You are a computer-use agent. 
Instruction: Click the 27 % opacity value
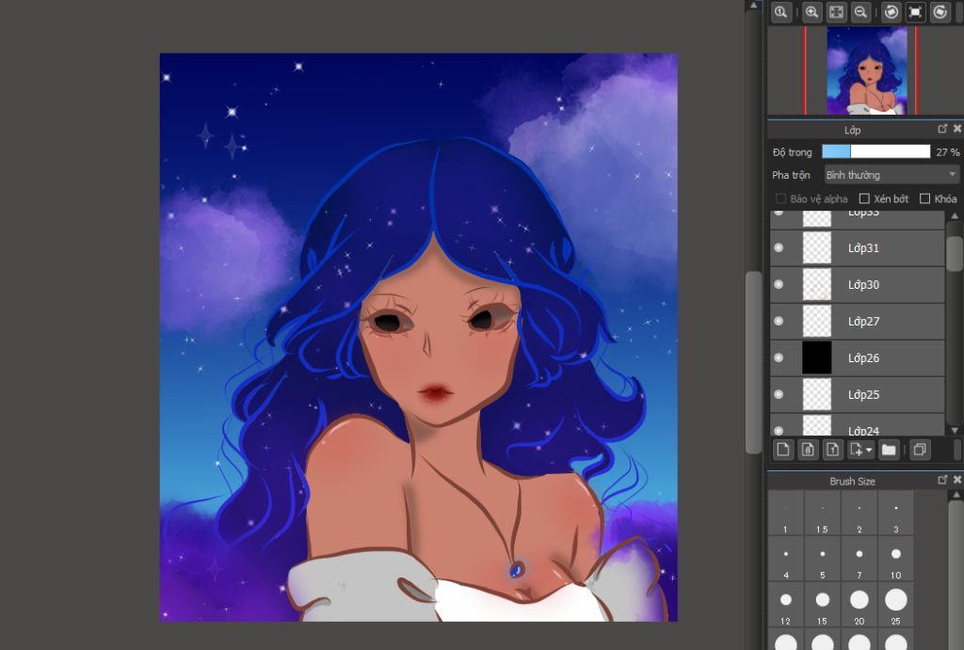pos(947,151)
